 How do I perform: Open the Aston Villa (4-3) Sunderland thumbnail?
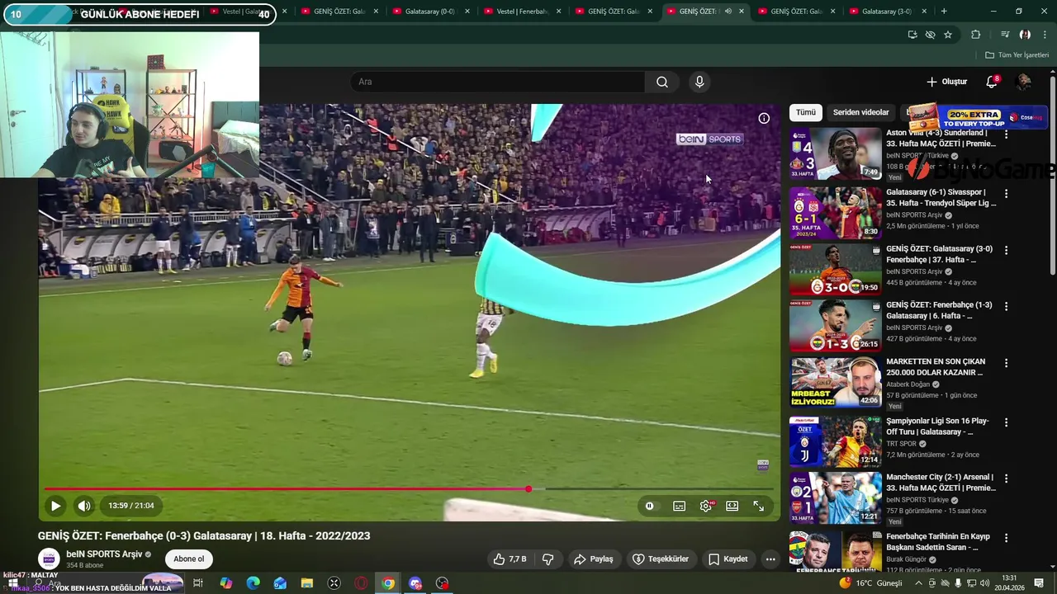835,154
